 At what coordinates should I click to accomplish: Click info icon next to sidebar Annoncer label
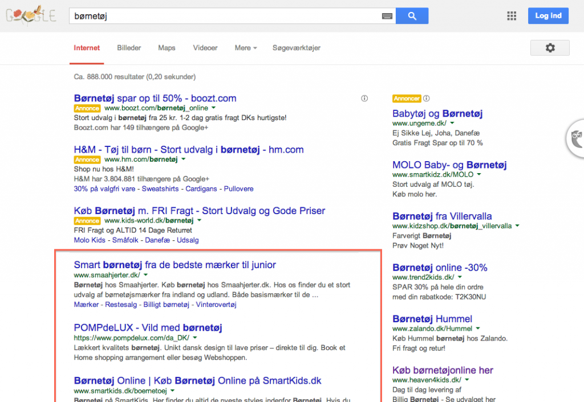427,99
